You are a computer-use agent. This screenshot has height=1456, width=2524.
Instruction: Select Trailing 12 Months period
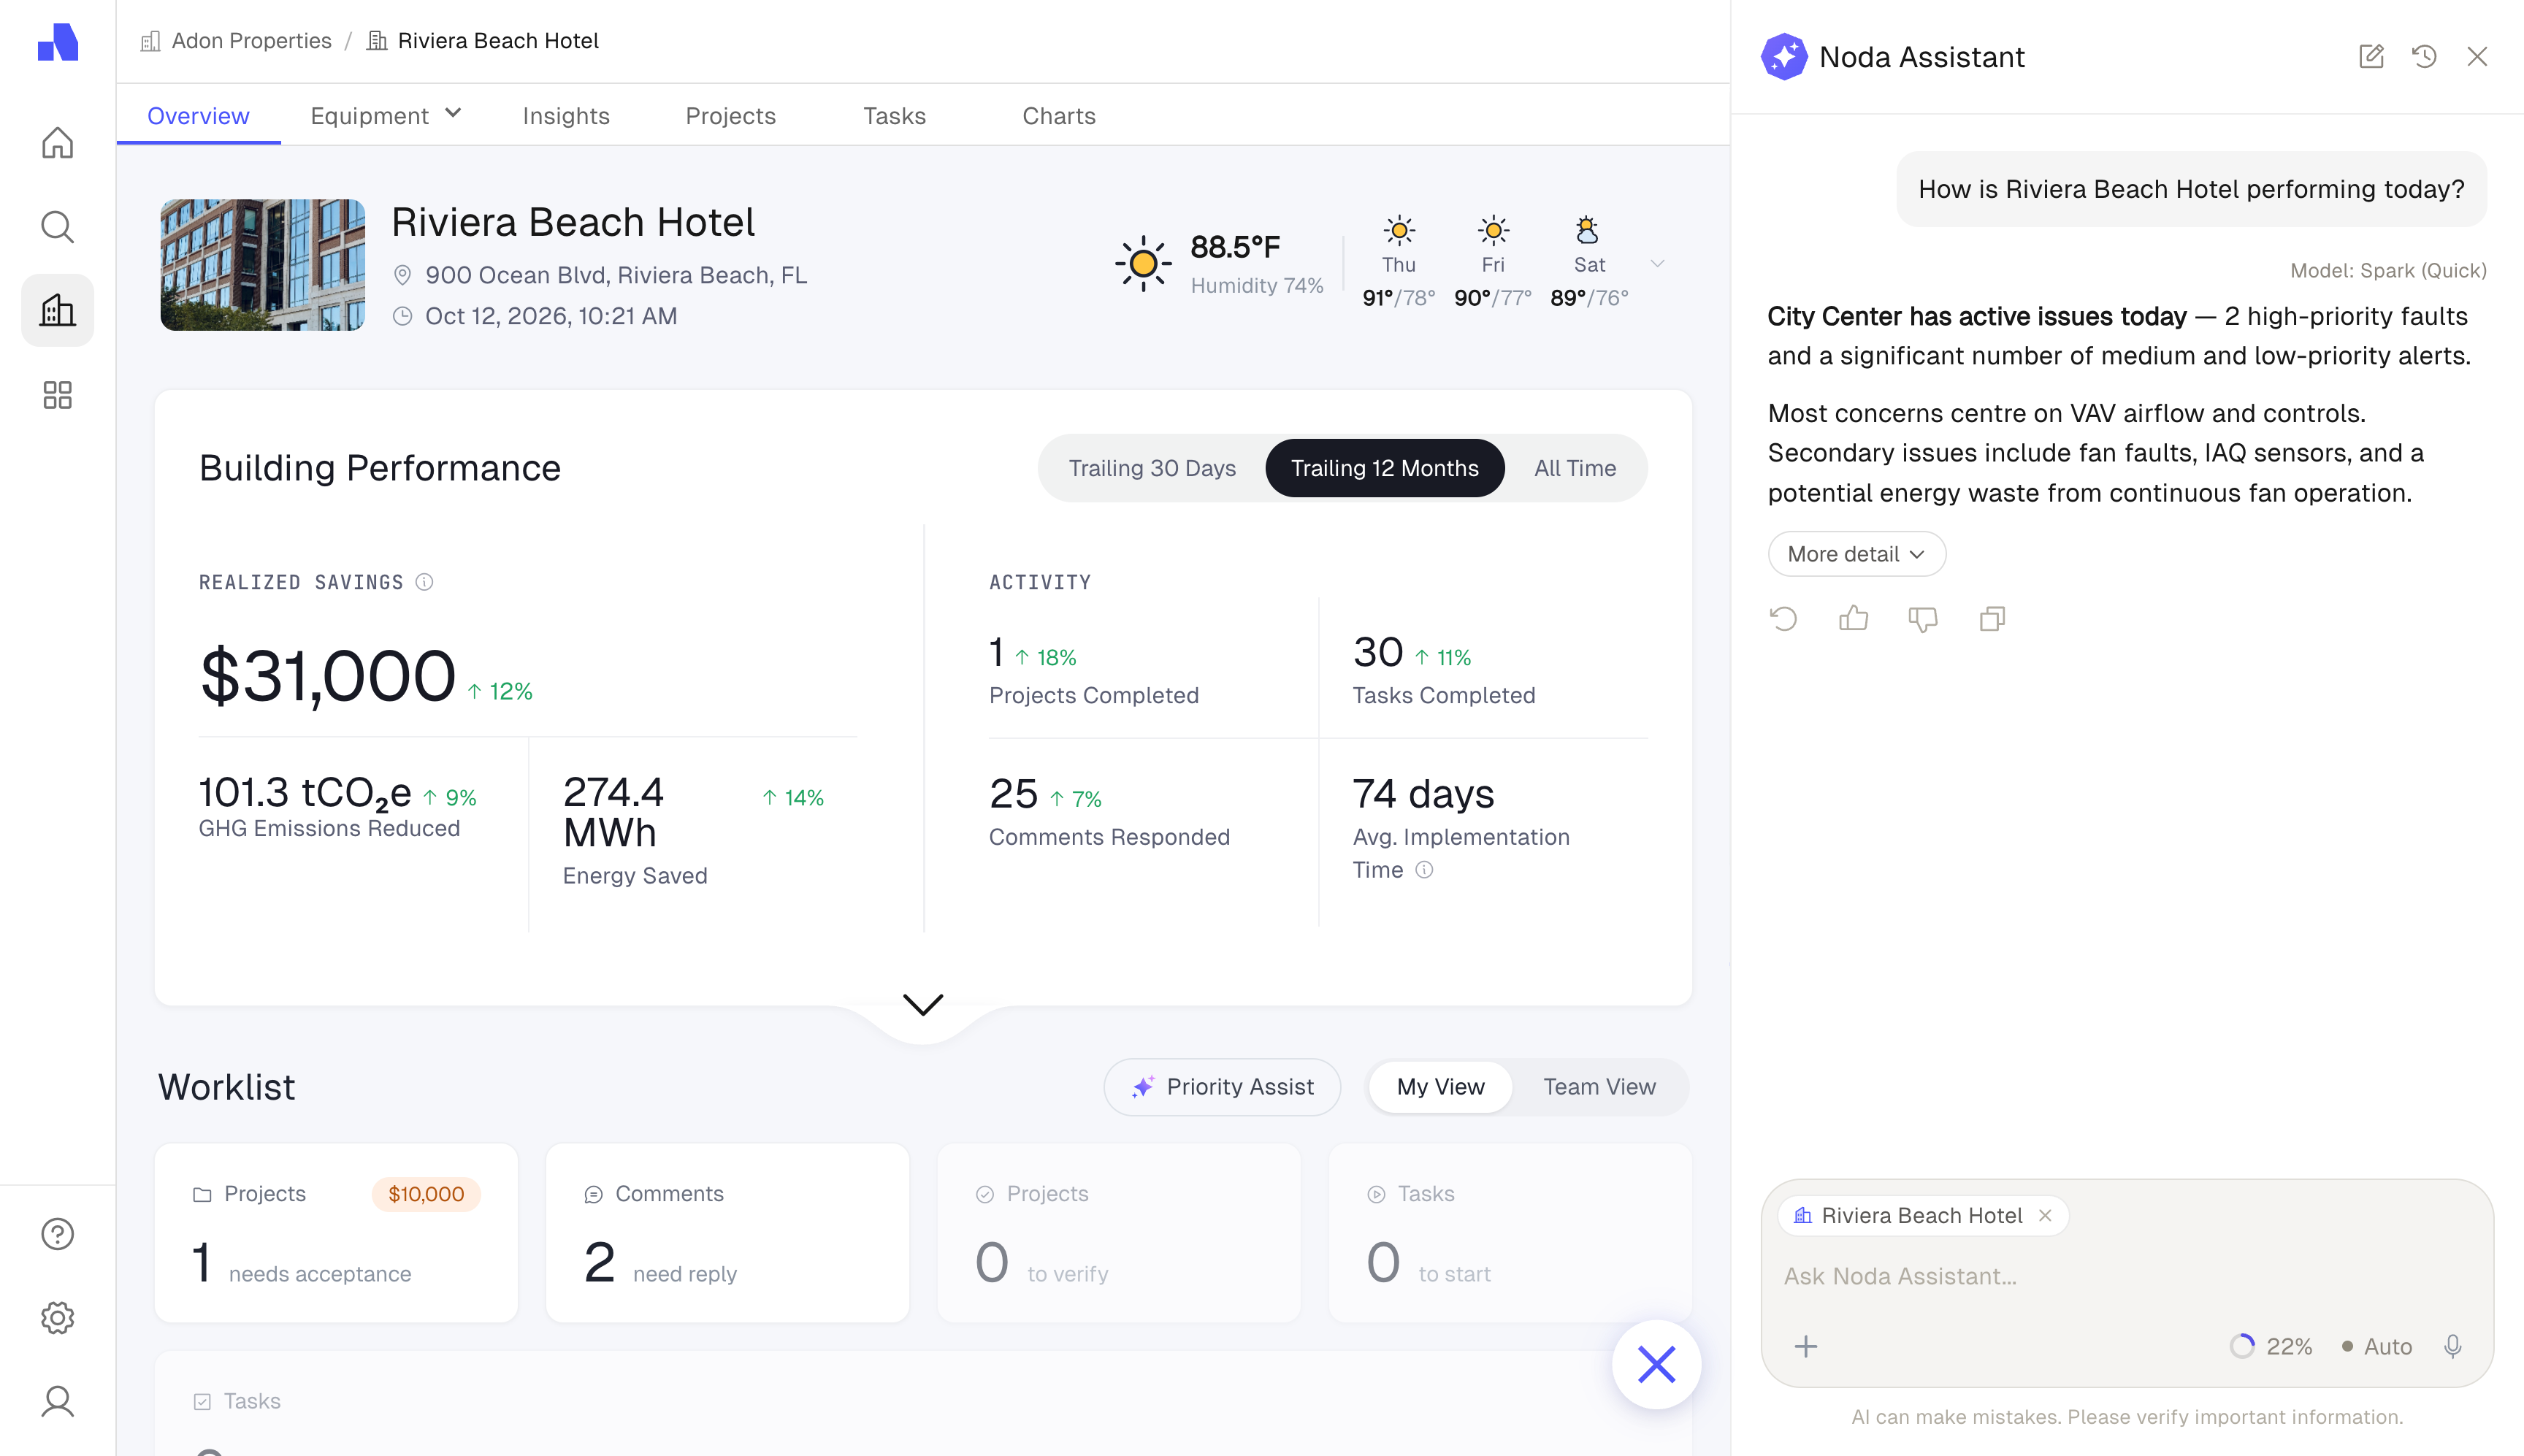[1384, 468]
